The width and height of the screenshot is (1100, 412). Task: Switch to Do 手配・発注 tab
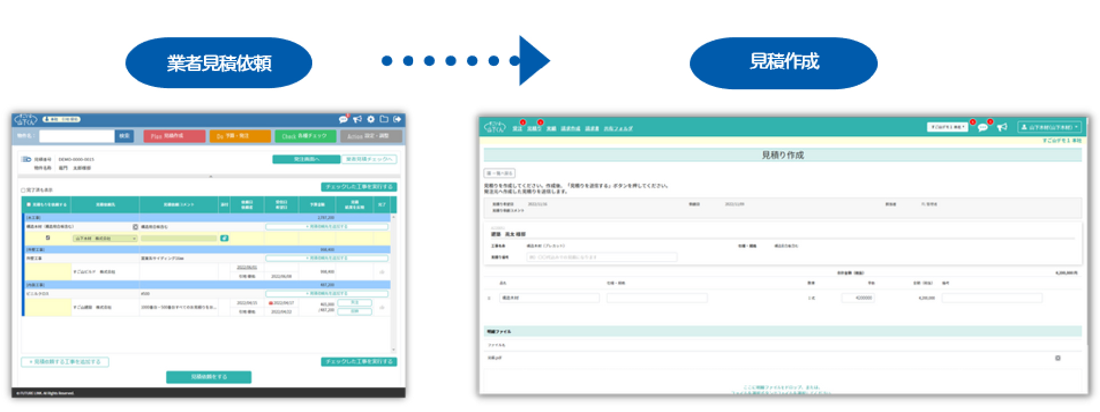point(240,136)
